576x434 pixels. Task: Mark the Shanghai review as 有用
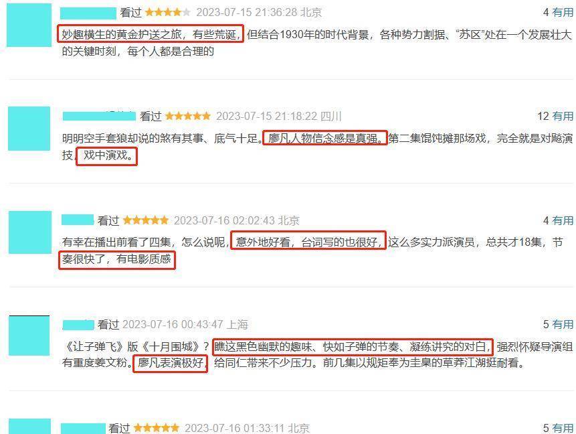pyautogui.click(x=563, y=324)
